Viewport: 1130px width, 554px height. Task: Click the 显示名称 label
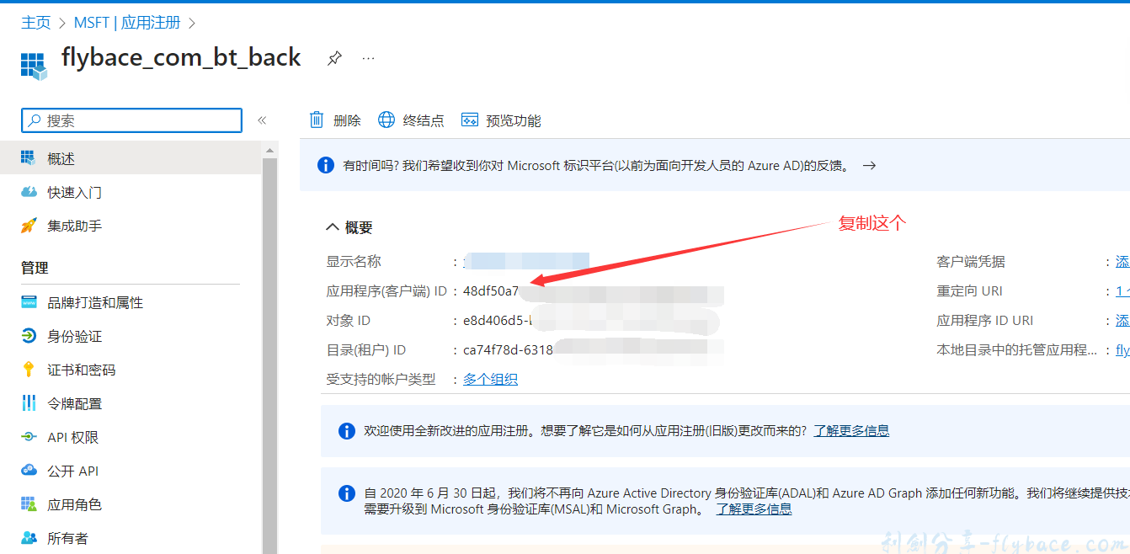coord(354,262)
